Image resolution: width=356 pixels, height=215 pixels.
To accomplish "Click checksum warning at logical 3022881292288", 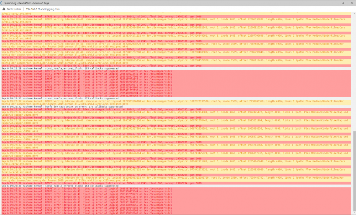I will (x=176, y=53).
